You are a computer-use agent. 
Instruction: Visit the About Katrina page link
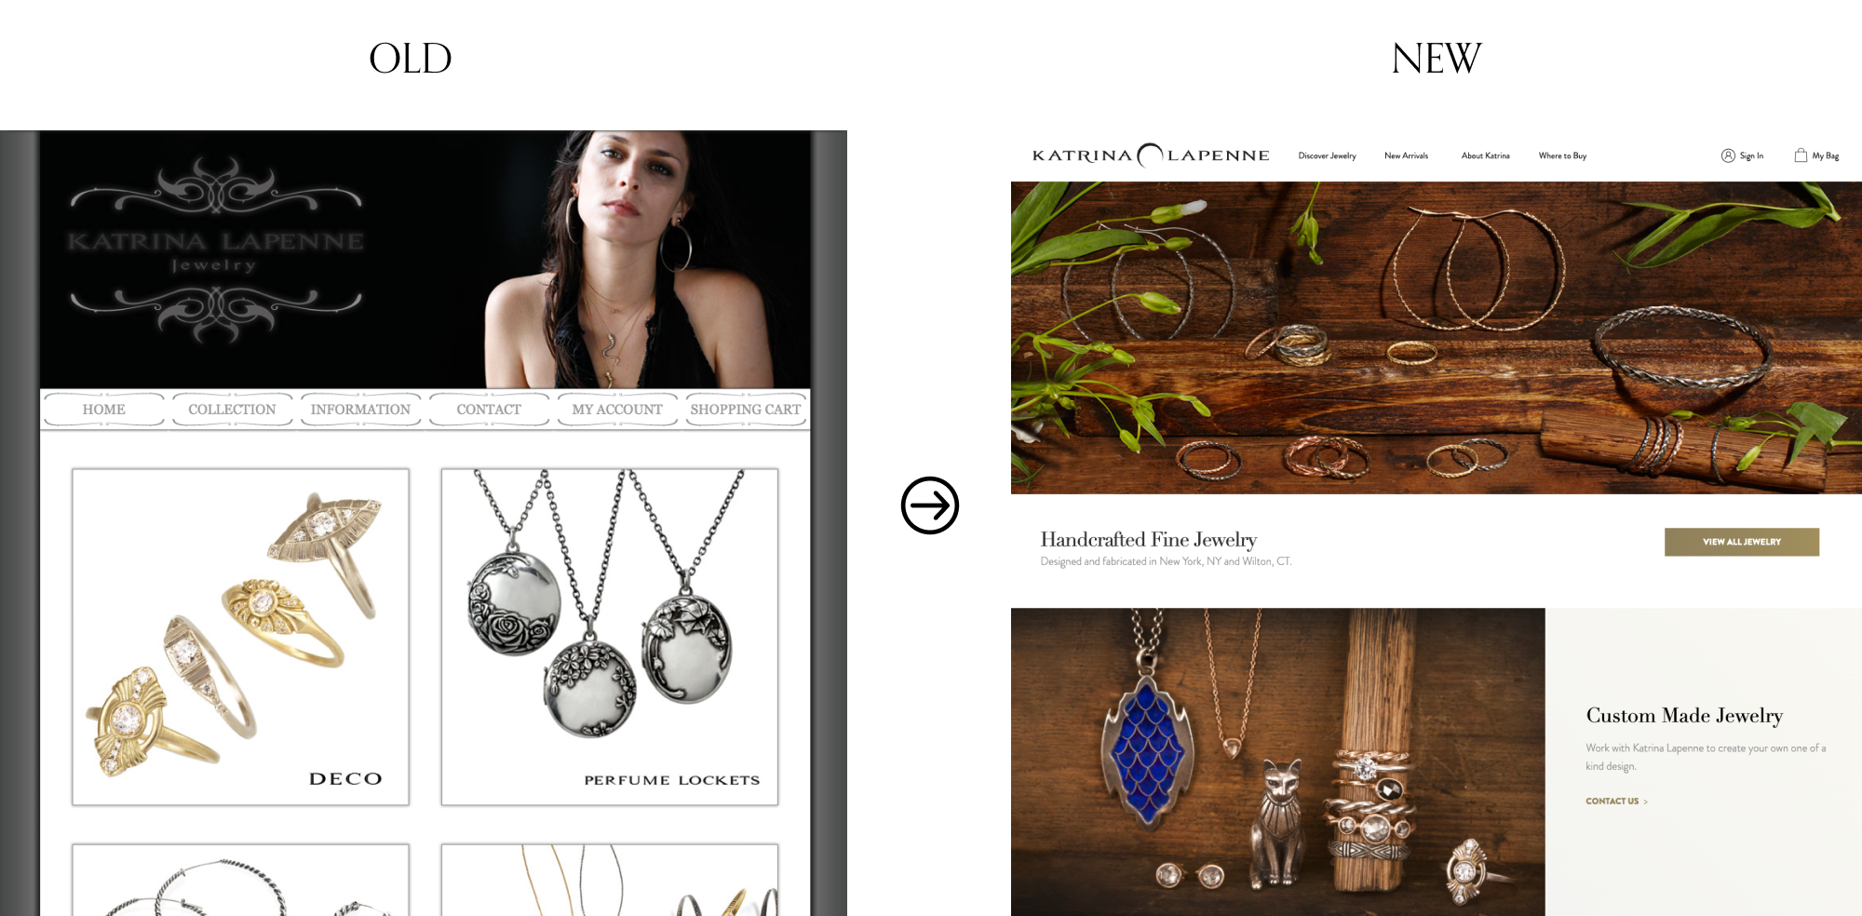[1485, 155]
